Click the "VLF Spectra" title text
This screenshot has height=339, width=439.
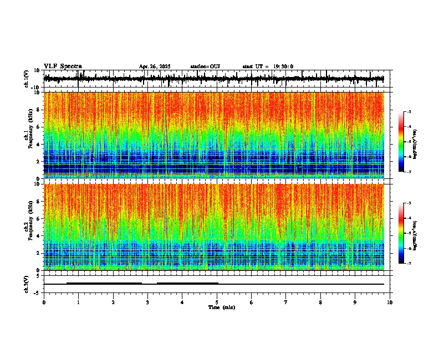[63, 66]
